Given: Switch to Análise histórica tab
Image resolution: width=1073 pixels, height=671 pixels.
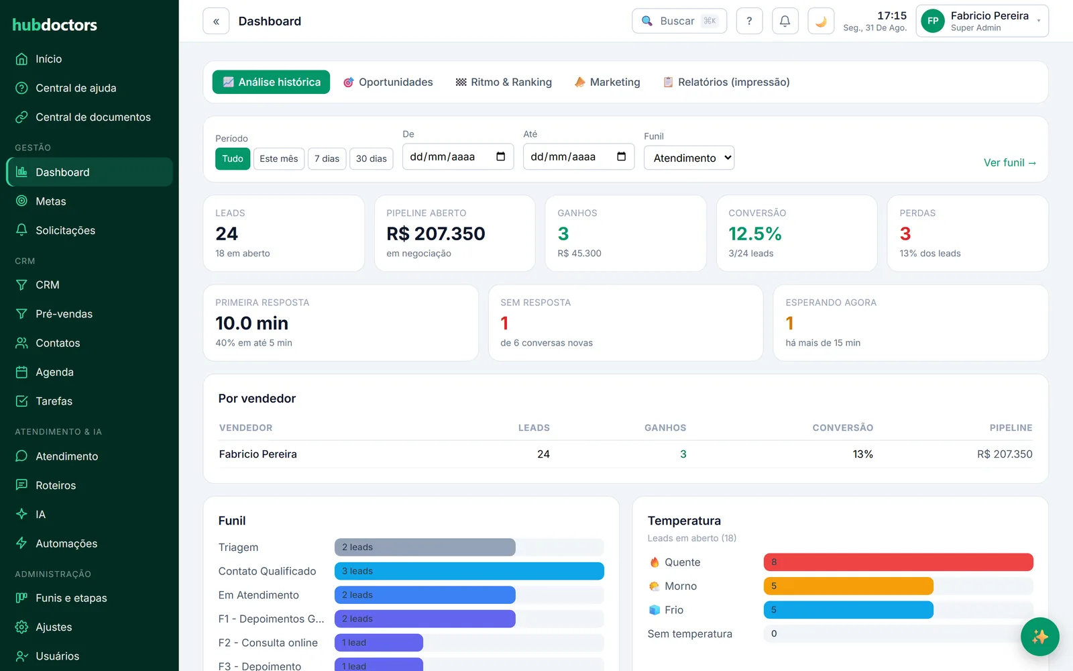Looking at the screenshot, I should (x=271, y=82).
